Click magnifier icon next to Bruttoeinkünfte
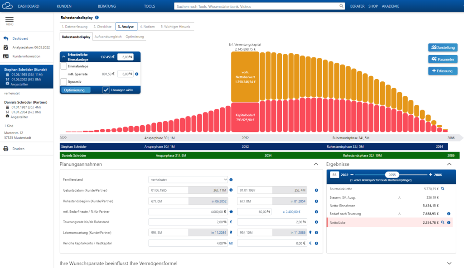 442,188
